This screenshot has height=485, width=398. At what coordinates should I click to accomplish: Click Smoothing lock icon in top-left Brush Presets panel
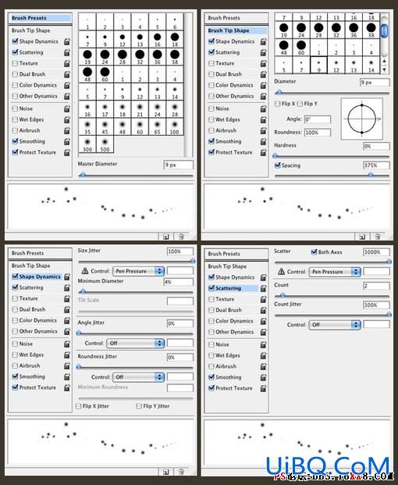point(67,141)
